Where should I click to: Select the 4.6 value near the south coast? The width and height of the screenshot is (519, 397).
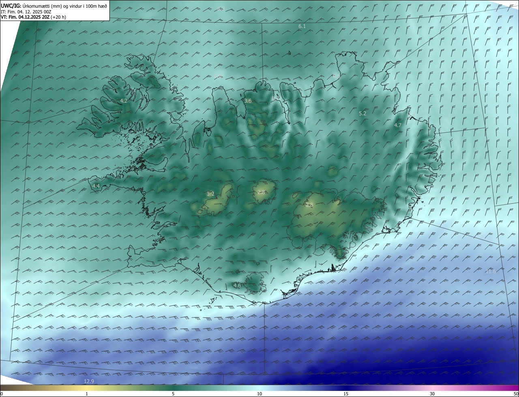pos(237,285)
